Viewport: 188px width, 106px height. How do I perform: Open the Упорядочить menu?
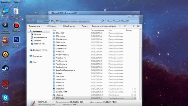(x=36, y=26)
